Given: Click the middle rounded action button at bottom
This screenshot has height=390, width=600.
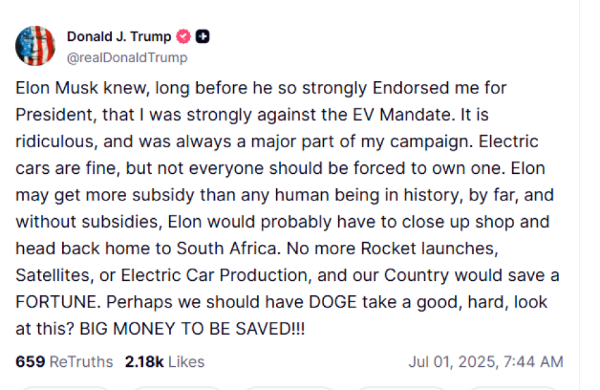Looking at the screenshot, I should click(x=289, y=388).
